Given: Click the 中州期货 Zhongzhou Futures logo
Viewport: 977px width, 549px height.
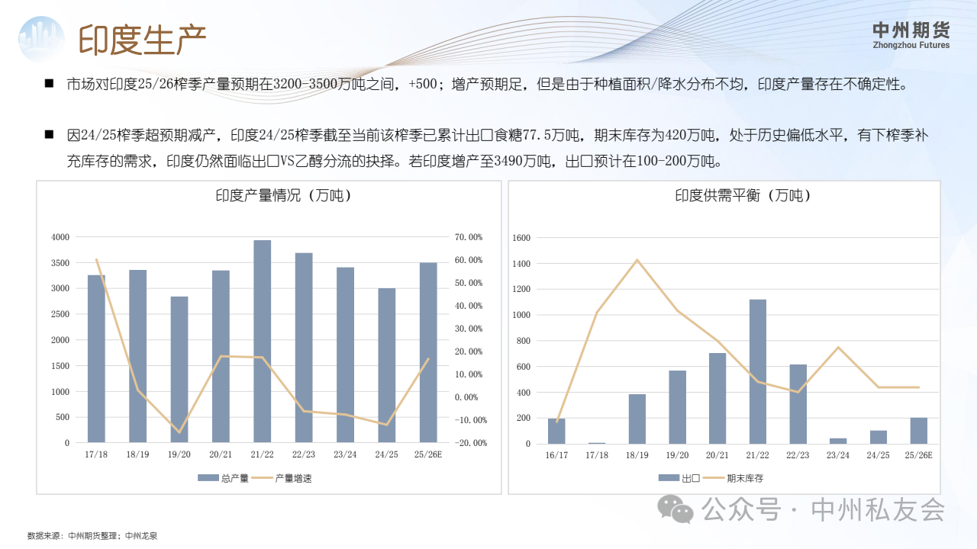Looking at the screenshot, I should coord(911,35).
